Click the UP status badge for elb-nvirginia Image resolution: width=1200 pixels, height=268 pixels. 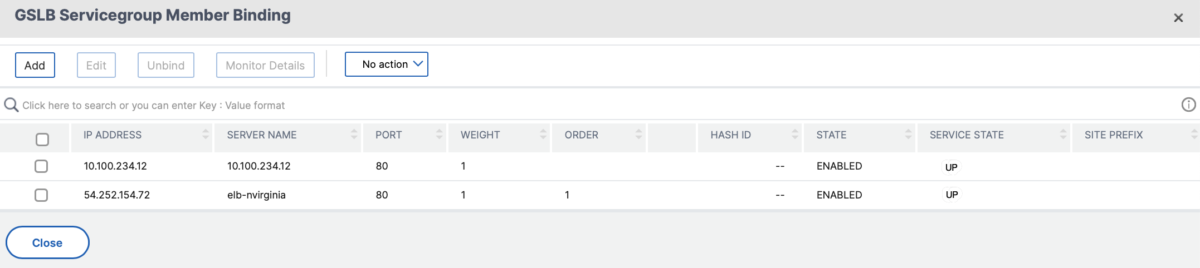pyautogui.click(x=952, y=195)
